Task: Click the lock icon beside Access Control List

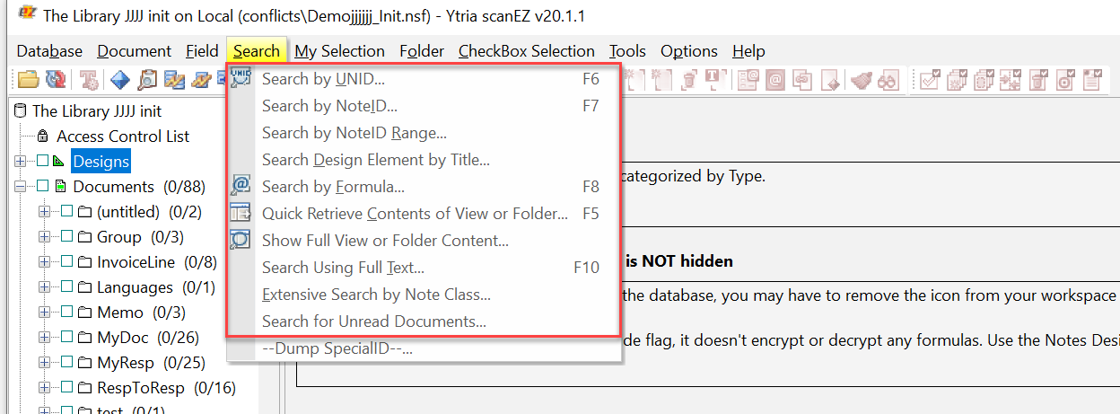Action: (x=41, y=137)
